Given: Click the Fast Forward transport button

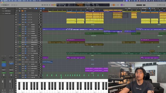Looking at the screenshot, I should 45,5.
